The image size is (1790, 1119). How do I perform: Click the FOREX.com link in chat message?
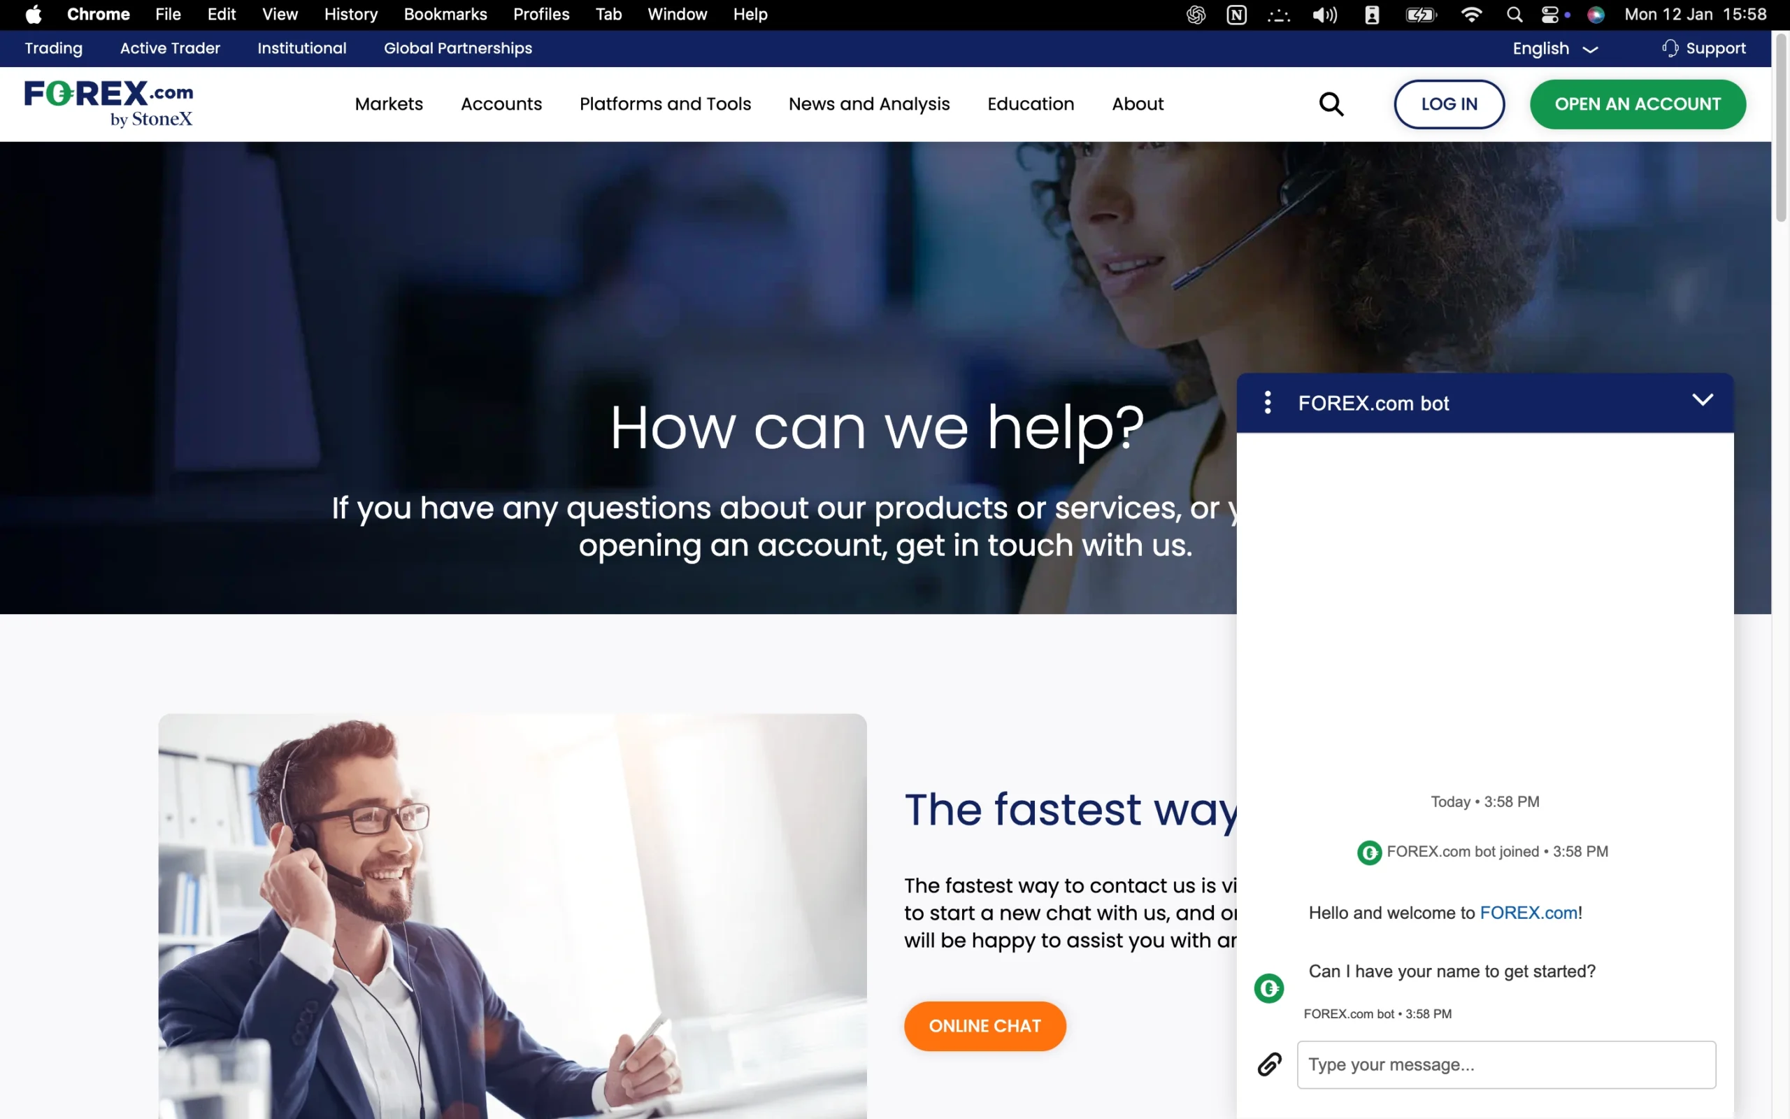coord(1528,913)
